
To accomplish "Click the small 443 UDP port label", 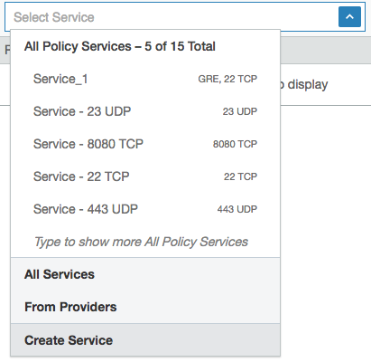I will click(237, 209).
